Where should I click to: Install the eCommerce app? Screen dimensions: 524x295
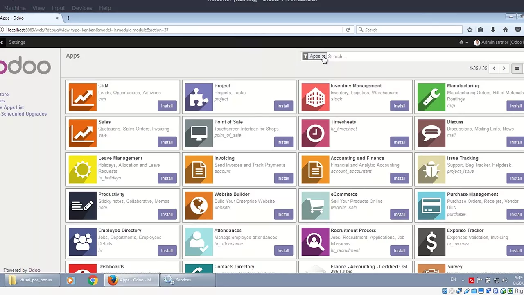coord(399,214)
